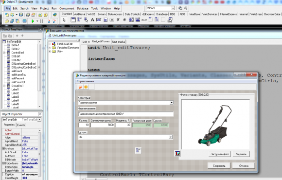The height and width of the screenshot is (180, 282).
Task: Click the green Run arrow icon
Action: point(33,21)
